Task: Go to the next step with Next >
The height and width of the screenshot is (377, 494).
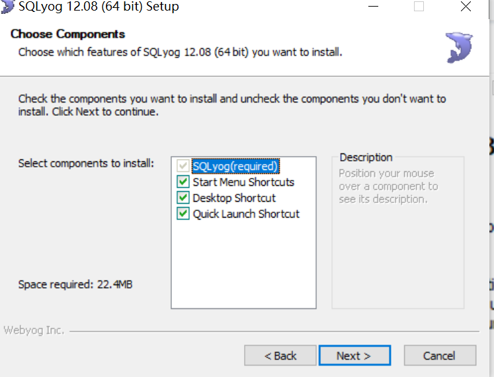Action: click(x=354, y=356)
